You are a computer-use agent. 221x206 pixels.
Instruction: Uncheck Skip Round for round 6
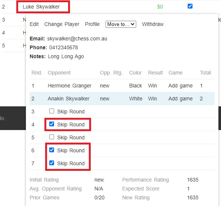[x=51, y=150]
